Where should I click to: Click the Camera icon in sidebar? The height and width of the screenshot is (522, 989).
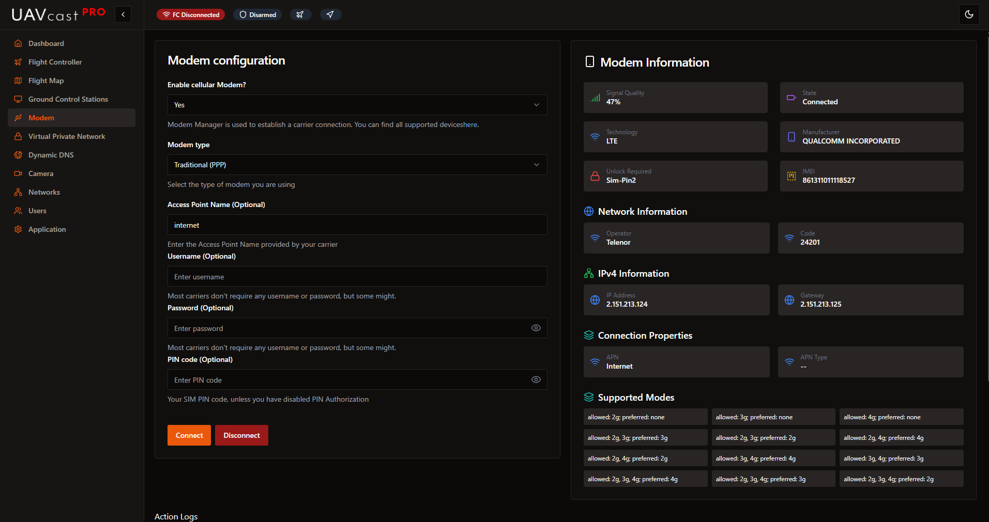click(18, 173)
